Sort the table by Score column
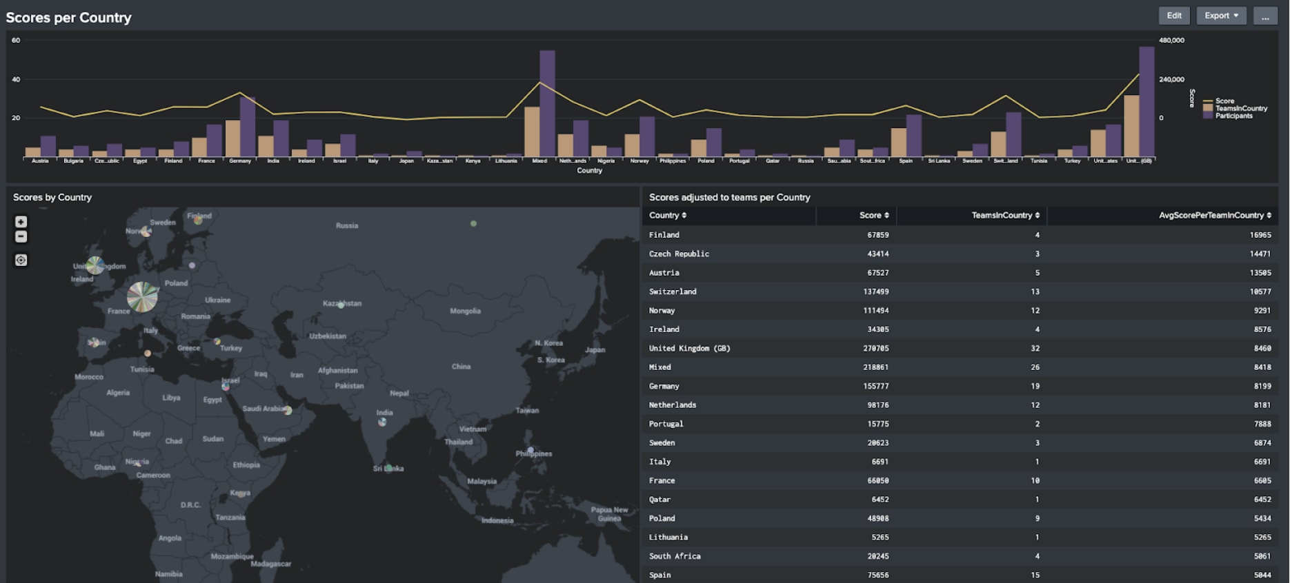1290x583 pixels. click(874, 216)
